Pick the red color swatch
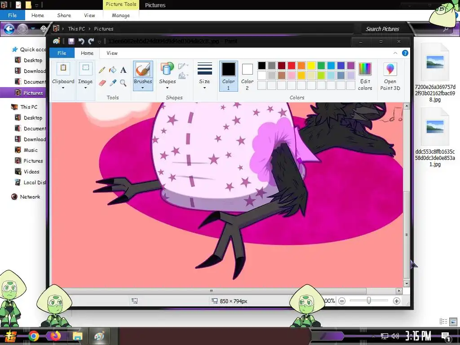Image resolution: width=460 pixels, height=345 pixels. pos(291,66)
